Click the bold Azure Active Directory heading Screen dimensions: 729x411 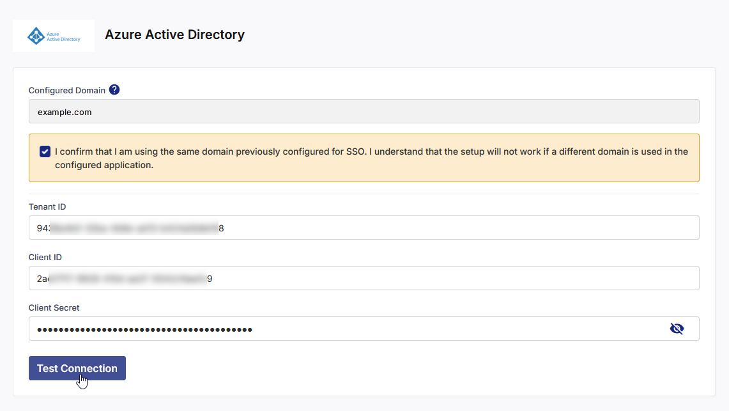point(174,35)
